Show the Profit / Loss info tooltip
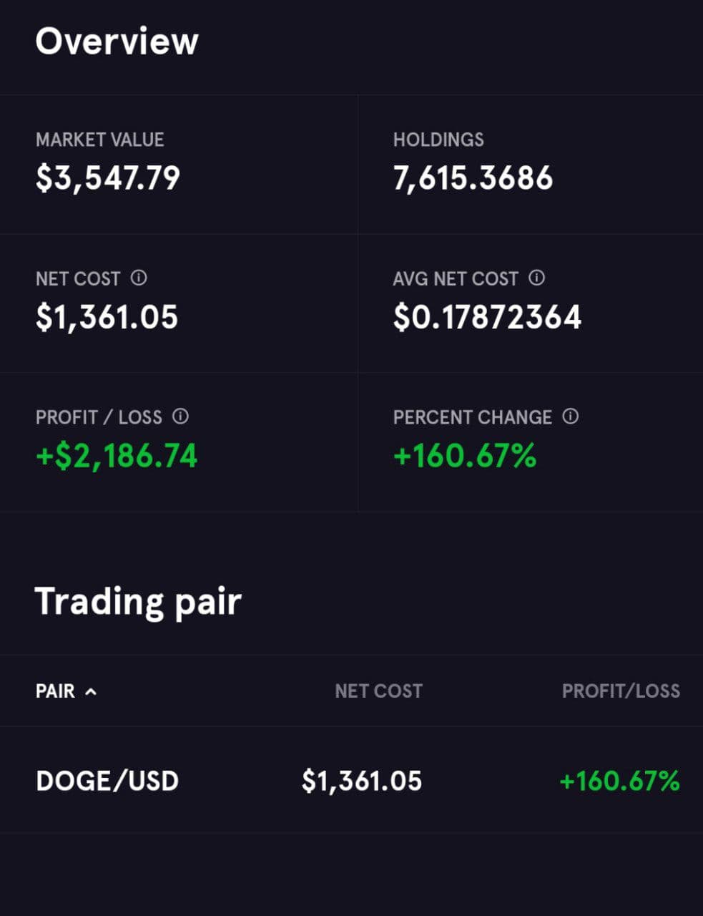 point(180,416)
